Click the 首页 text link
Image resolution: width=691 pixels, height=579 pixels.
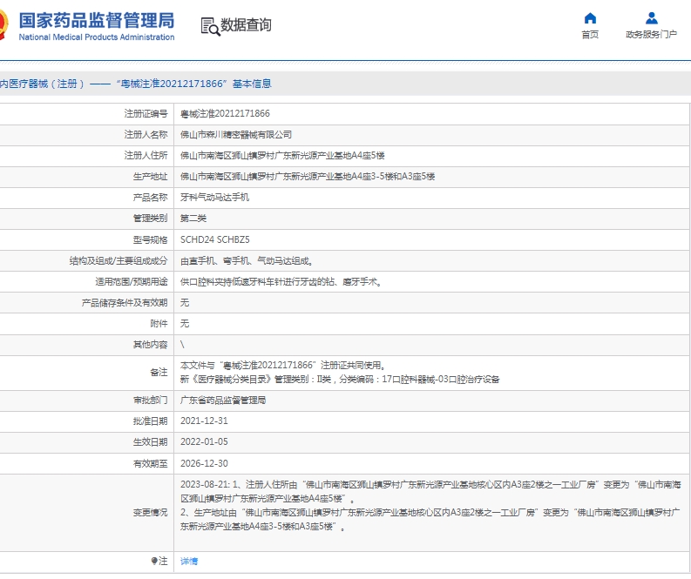[590, 34]
